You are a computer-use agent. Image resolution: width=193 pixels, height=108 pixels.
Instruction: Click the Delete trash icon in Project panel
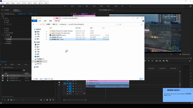pos(53,100)
